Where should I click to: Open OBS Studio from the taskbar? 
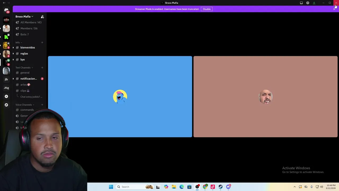click(x=197, y=187)
